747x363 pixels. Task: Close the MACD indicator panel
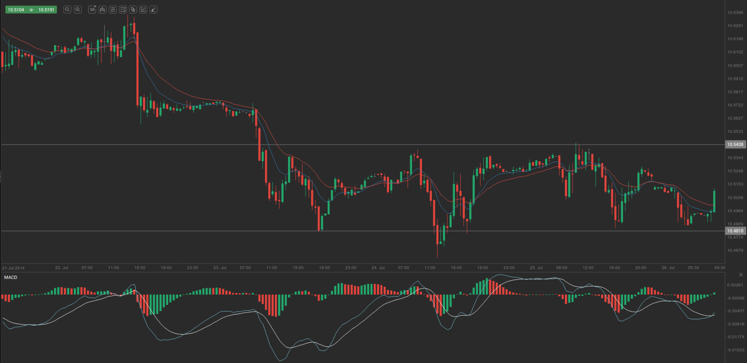tap(741, 275)
